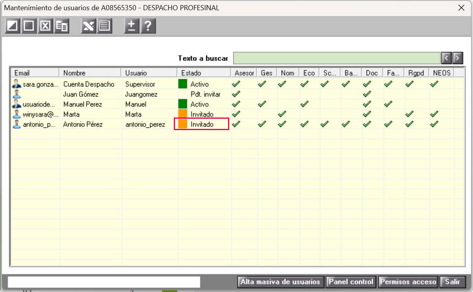
Task: Toggle the Rgpd checkmark for Antonio Pérez
Action: pyautogui.click(x=410, y=124)
